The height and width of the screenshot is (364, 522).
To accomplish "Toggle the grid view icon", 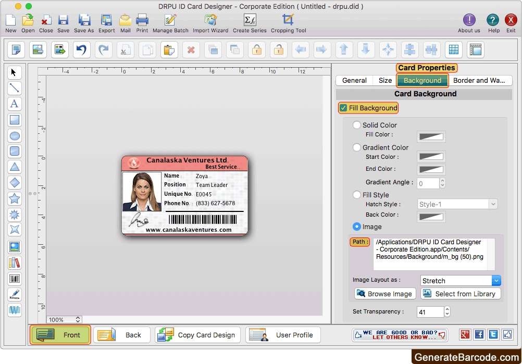I will click(x=454, y=50).
